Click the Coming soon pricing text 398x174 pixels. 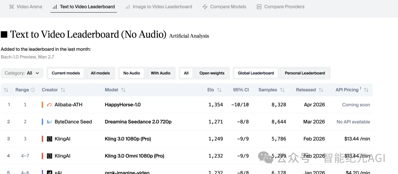coord(356,104)
